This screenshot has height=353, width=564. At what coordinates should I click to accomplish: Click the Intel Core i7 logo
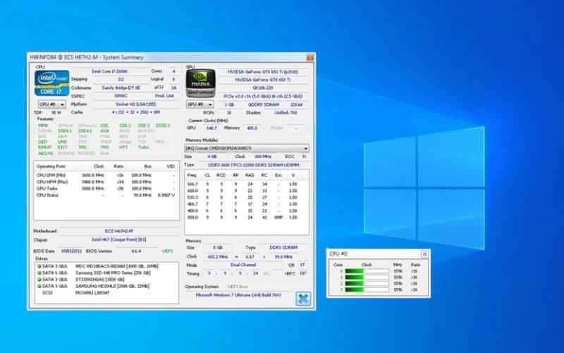click(x=51, y=84)
